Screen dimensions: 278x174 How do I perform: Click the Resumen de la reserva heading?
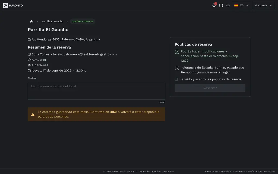click(x=49, y=47)
